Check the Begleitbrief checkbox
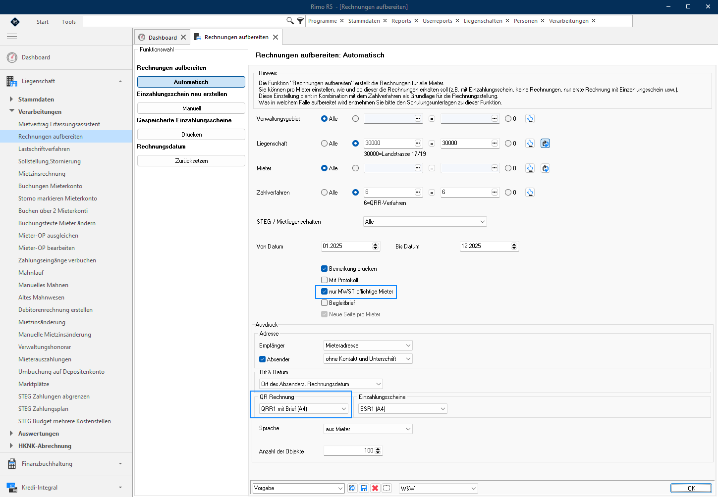The width and height of the screenshot is (718, 497). 324,303
